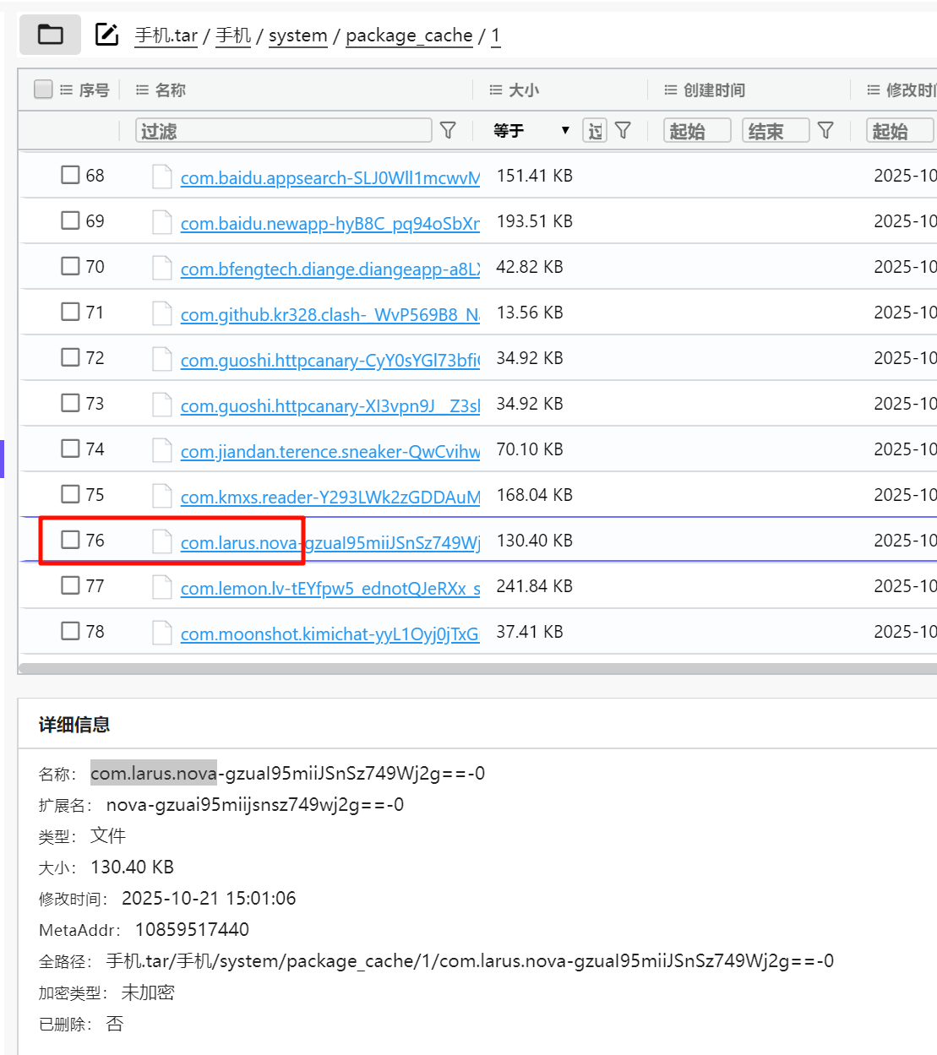The height and width of the screenshot is (1055, 937).
Task: Open the com.moonshot.kimichat file link
Action: tap(330, 634)
